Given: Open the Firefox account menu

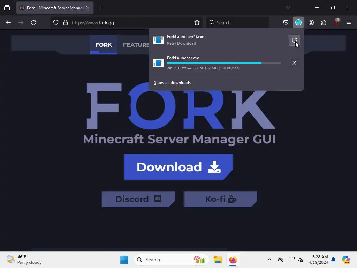Looking at the screenshot, I should click(311, 23).
